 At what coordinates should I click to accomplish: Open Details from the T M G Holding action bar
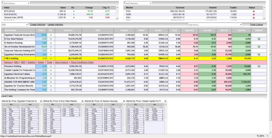pos(41,62)
